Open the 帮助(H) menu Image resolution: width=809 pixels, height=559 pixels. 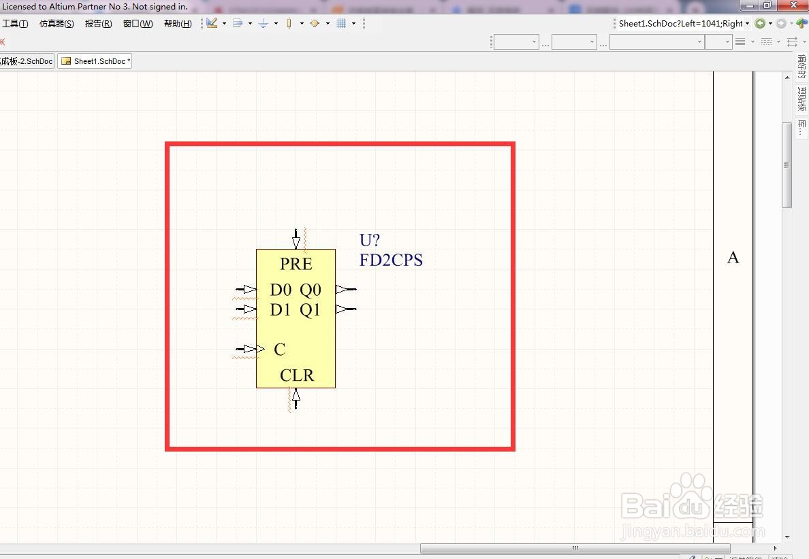click(178, 23)
